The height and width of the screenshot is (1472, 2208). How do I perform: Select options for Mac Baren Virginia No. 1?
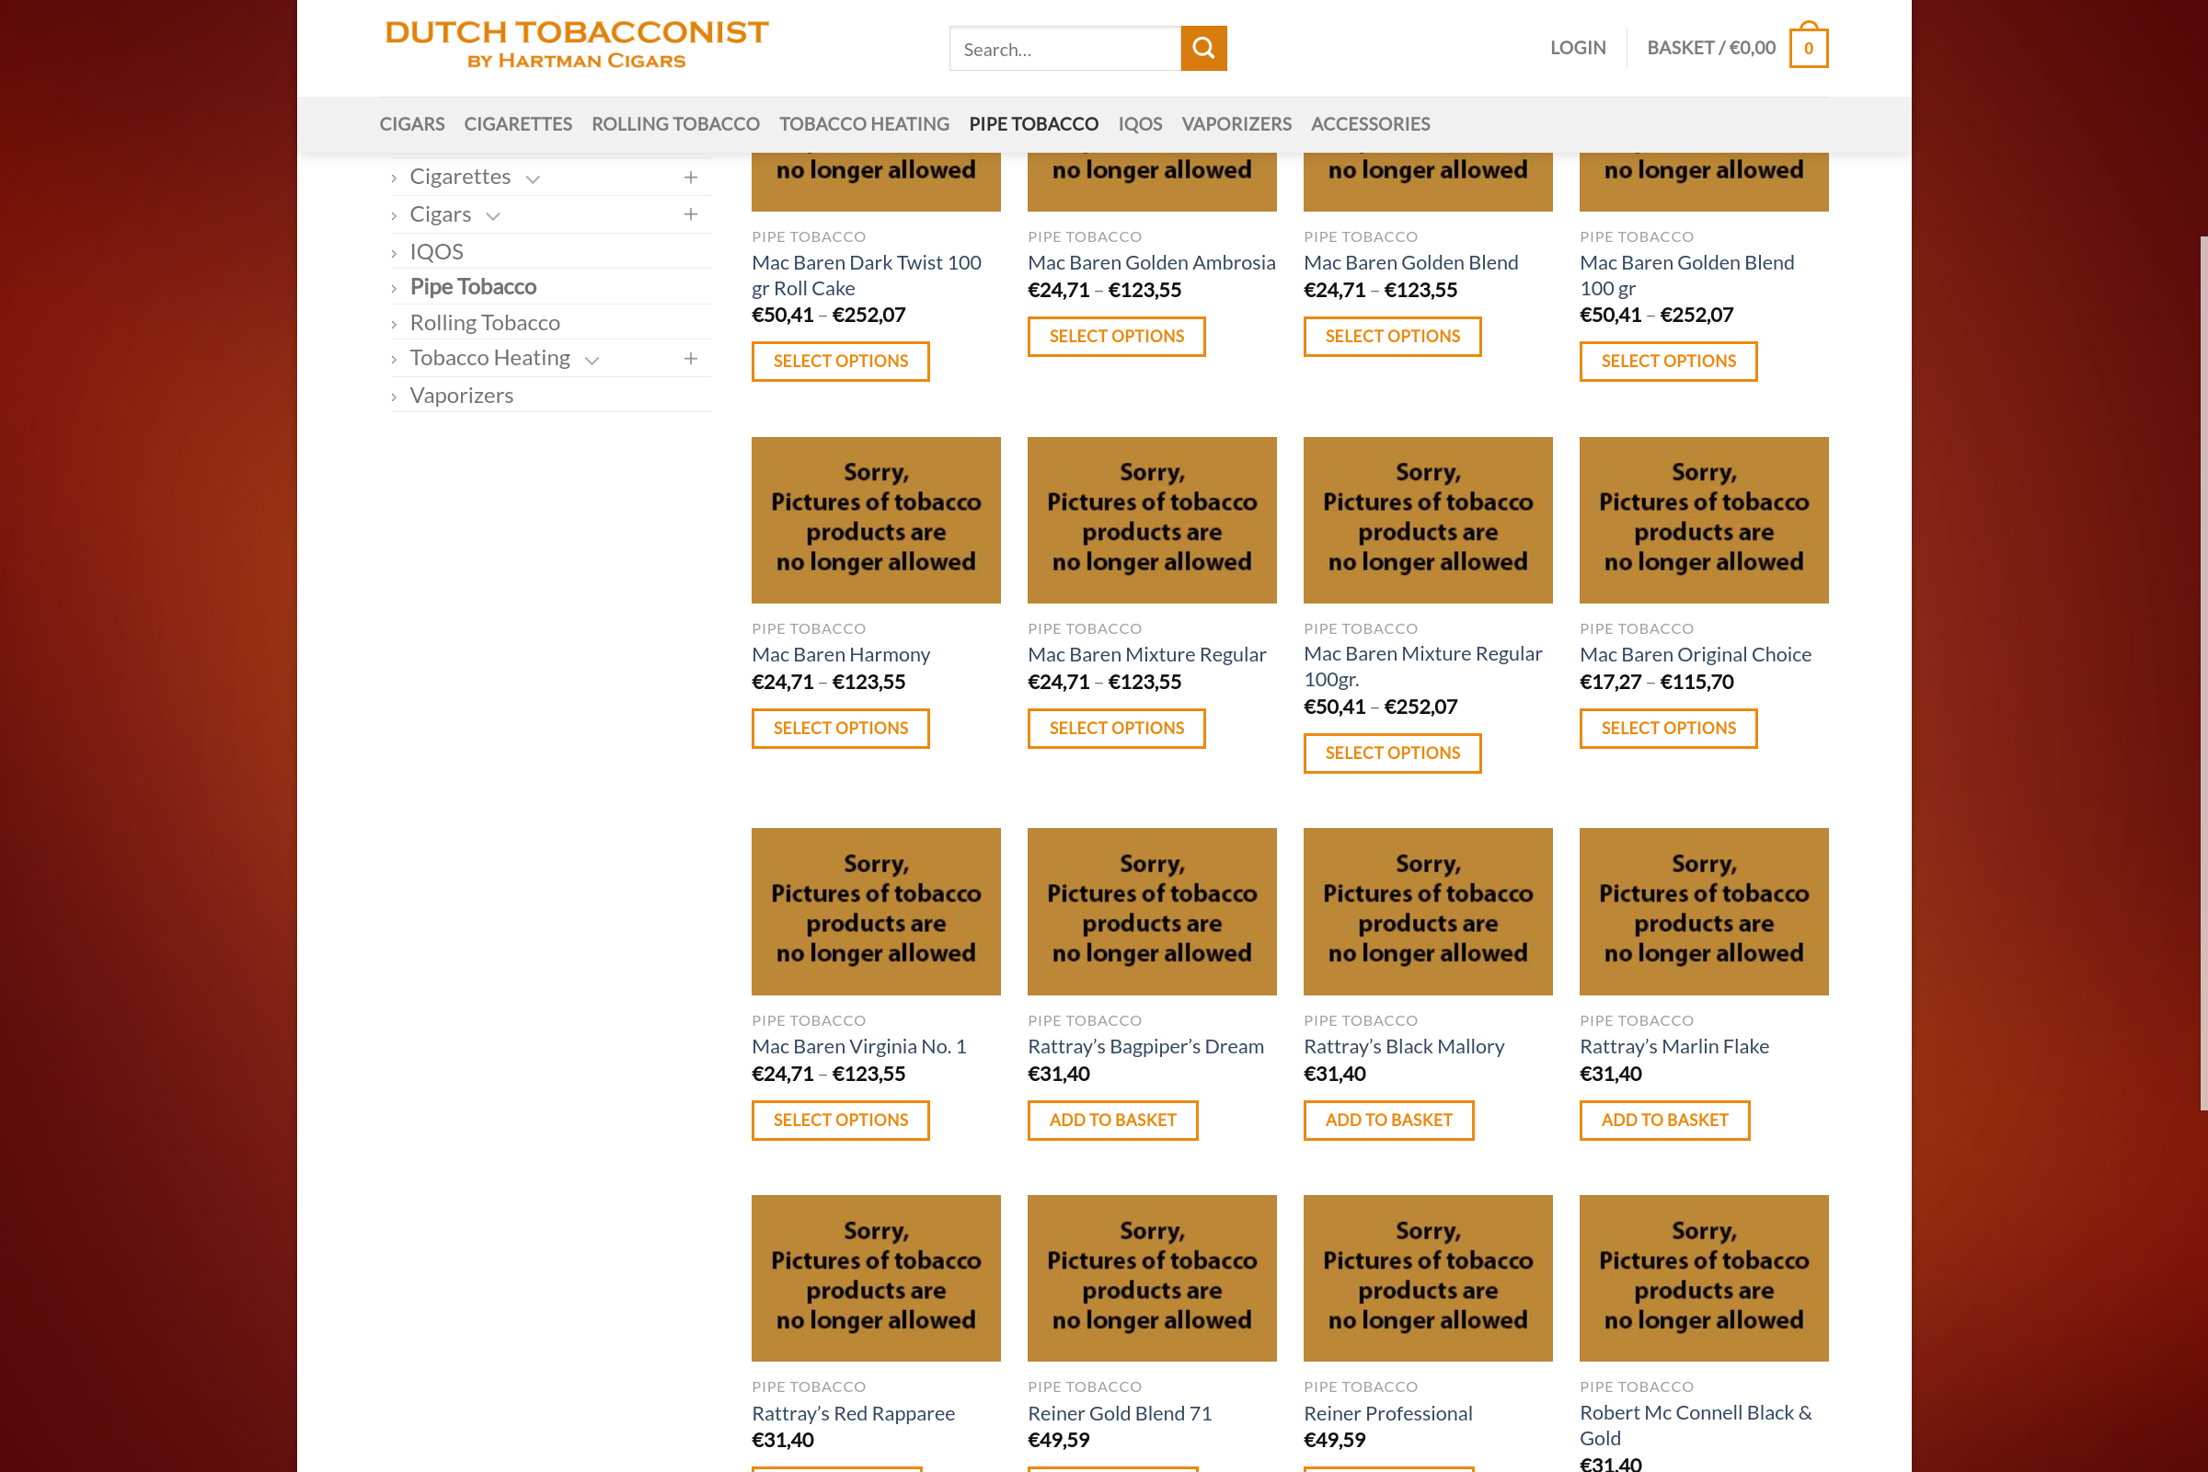pyautogui.click(x=840, y=1120)
